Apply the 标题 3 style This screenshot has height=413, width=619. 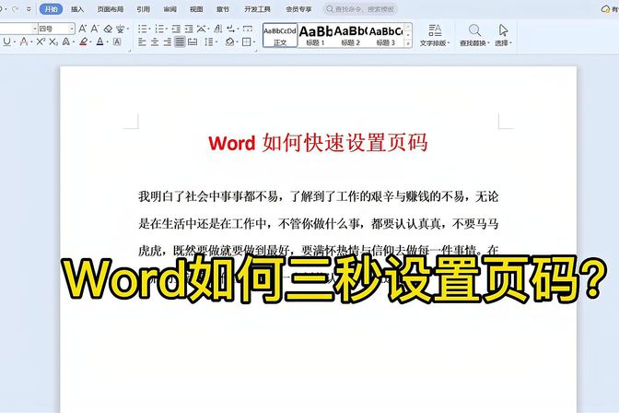[x=386, y=35]
